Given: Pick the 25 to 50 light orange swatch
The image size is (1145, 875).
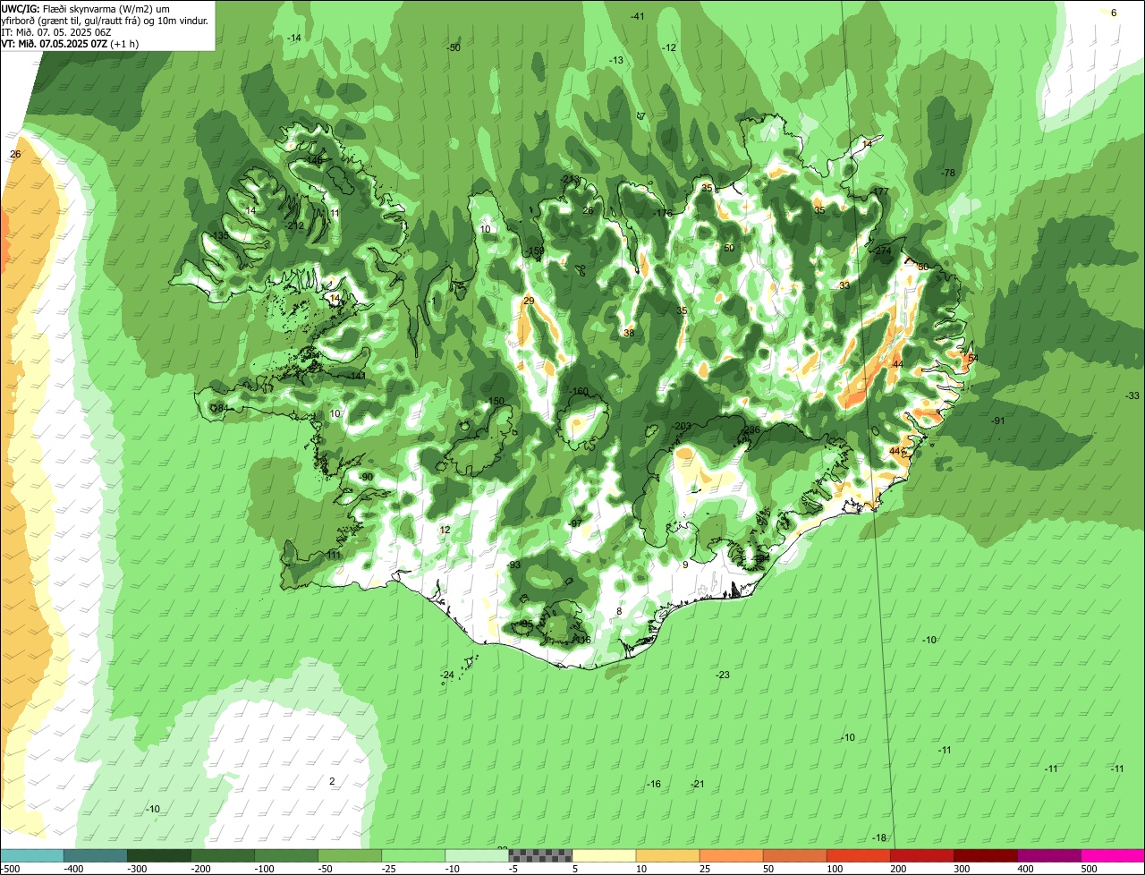Looking at the screenshot, I should (x=730, y=856).
